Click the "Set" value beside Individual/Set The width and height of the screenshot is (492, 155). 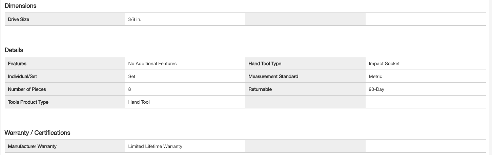point(132,76)
